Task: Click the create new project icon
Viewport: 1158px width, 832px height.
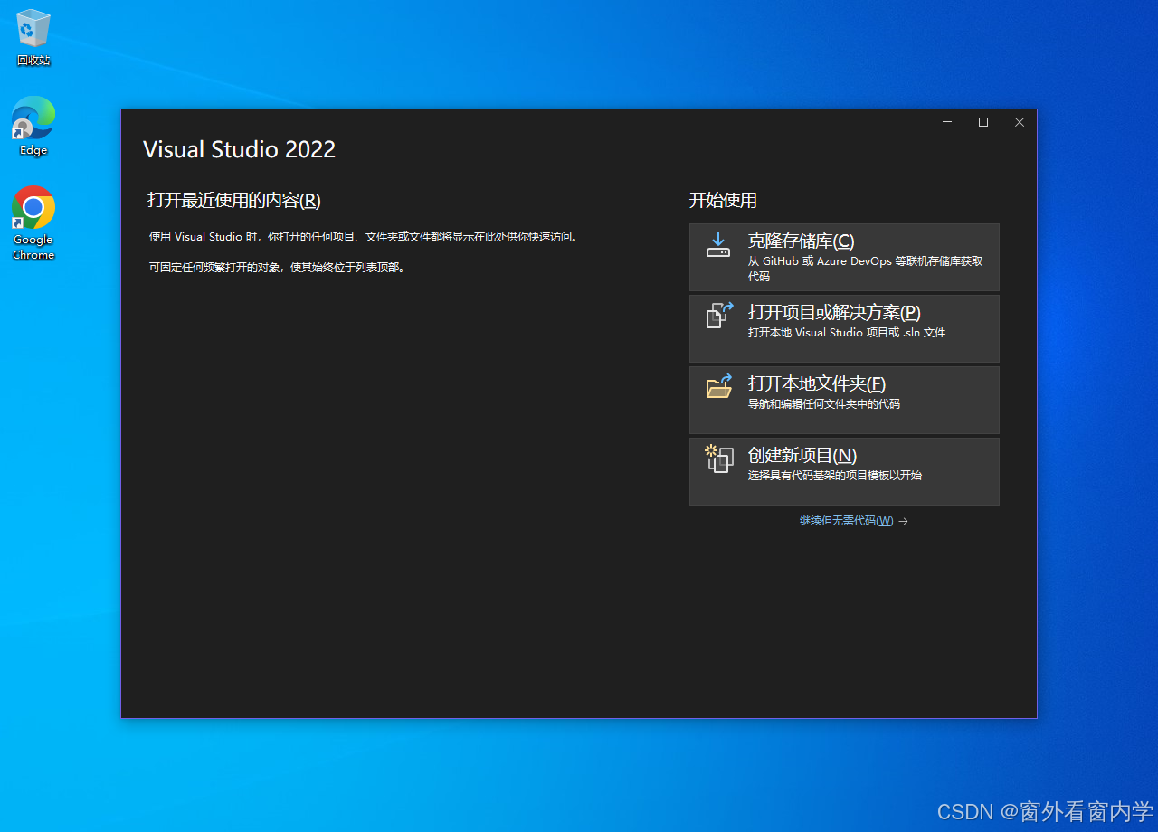Action: click(719, 459)
